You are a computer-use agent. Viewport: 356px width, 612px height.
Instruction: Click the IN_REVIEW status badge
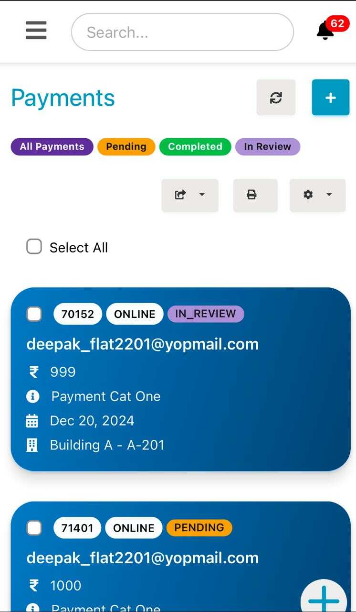[x=206, y=314]
